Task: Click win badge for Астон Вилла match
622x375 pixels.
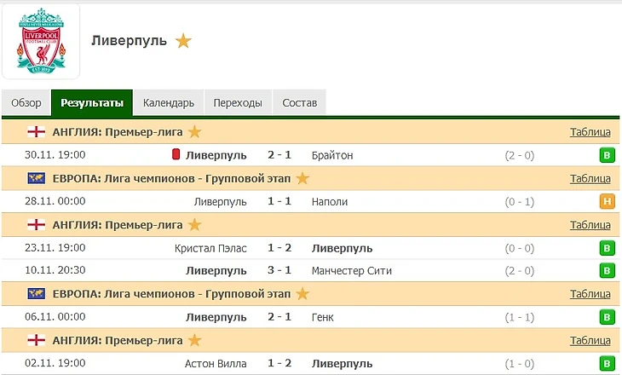Action: pyautogui.click(x=607, y=364)
